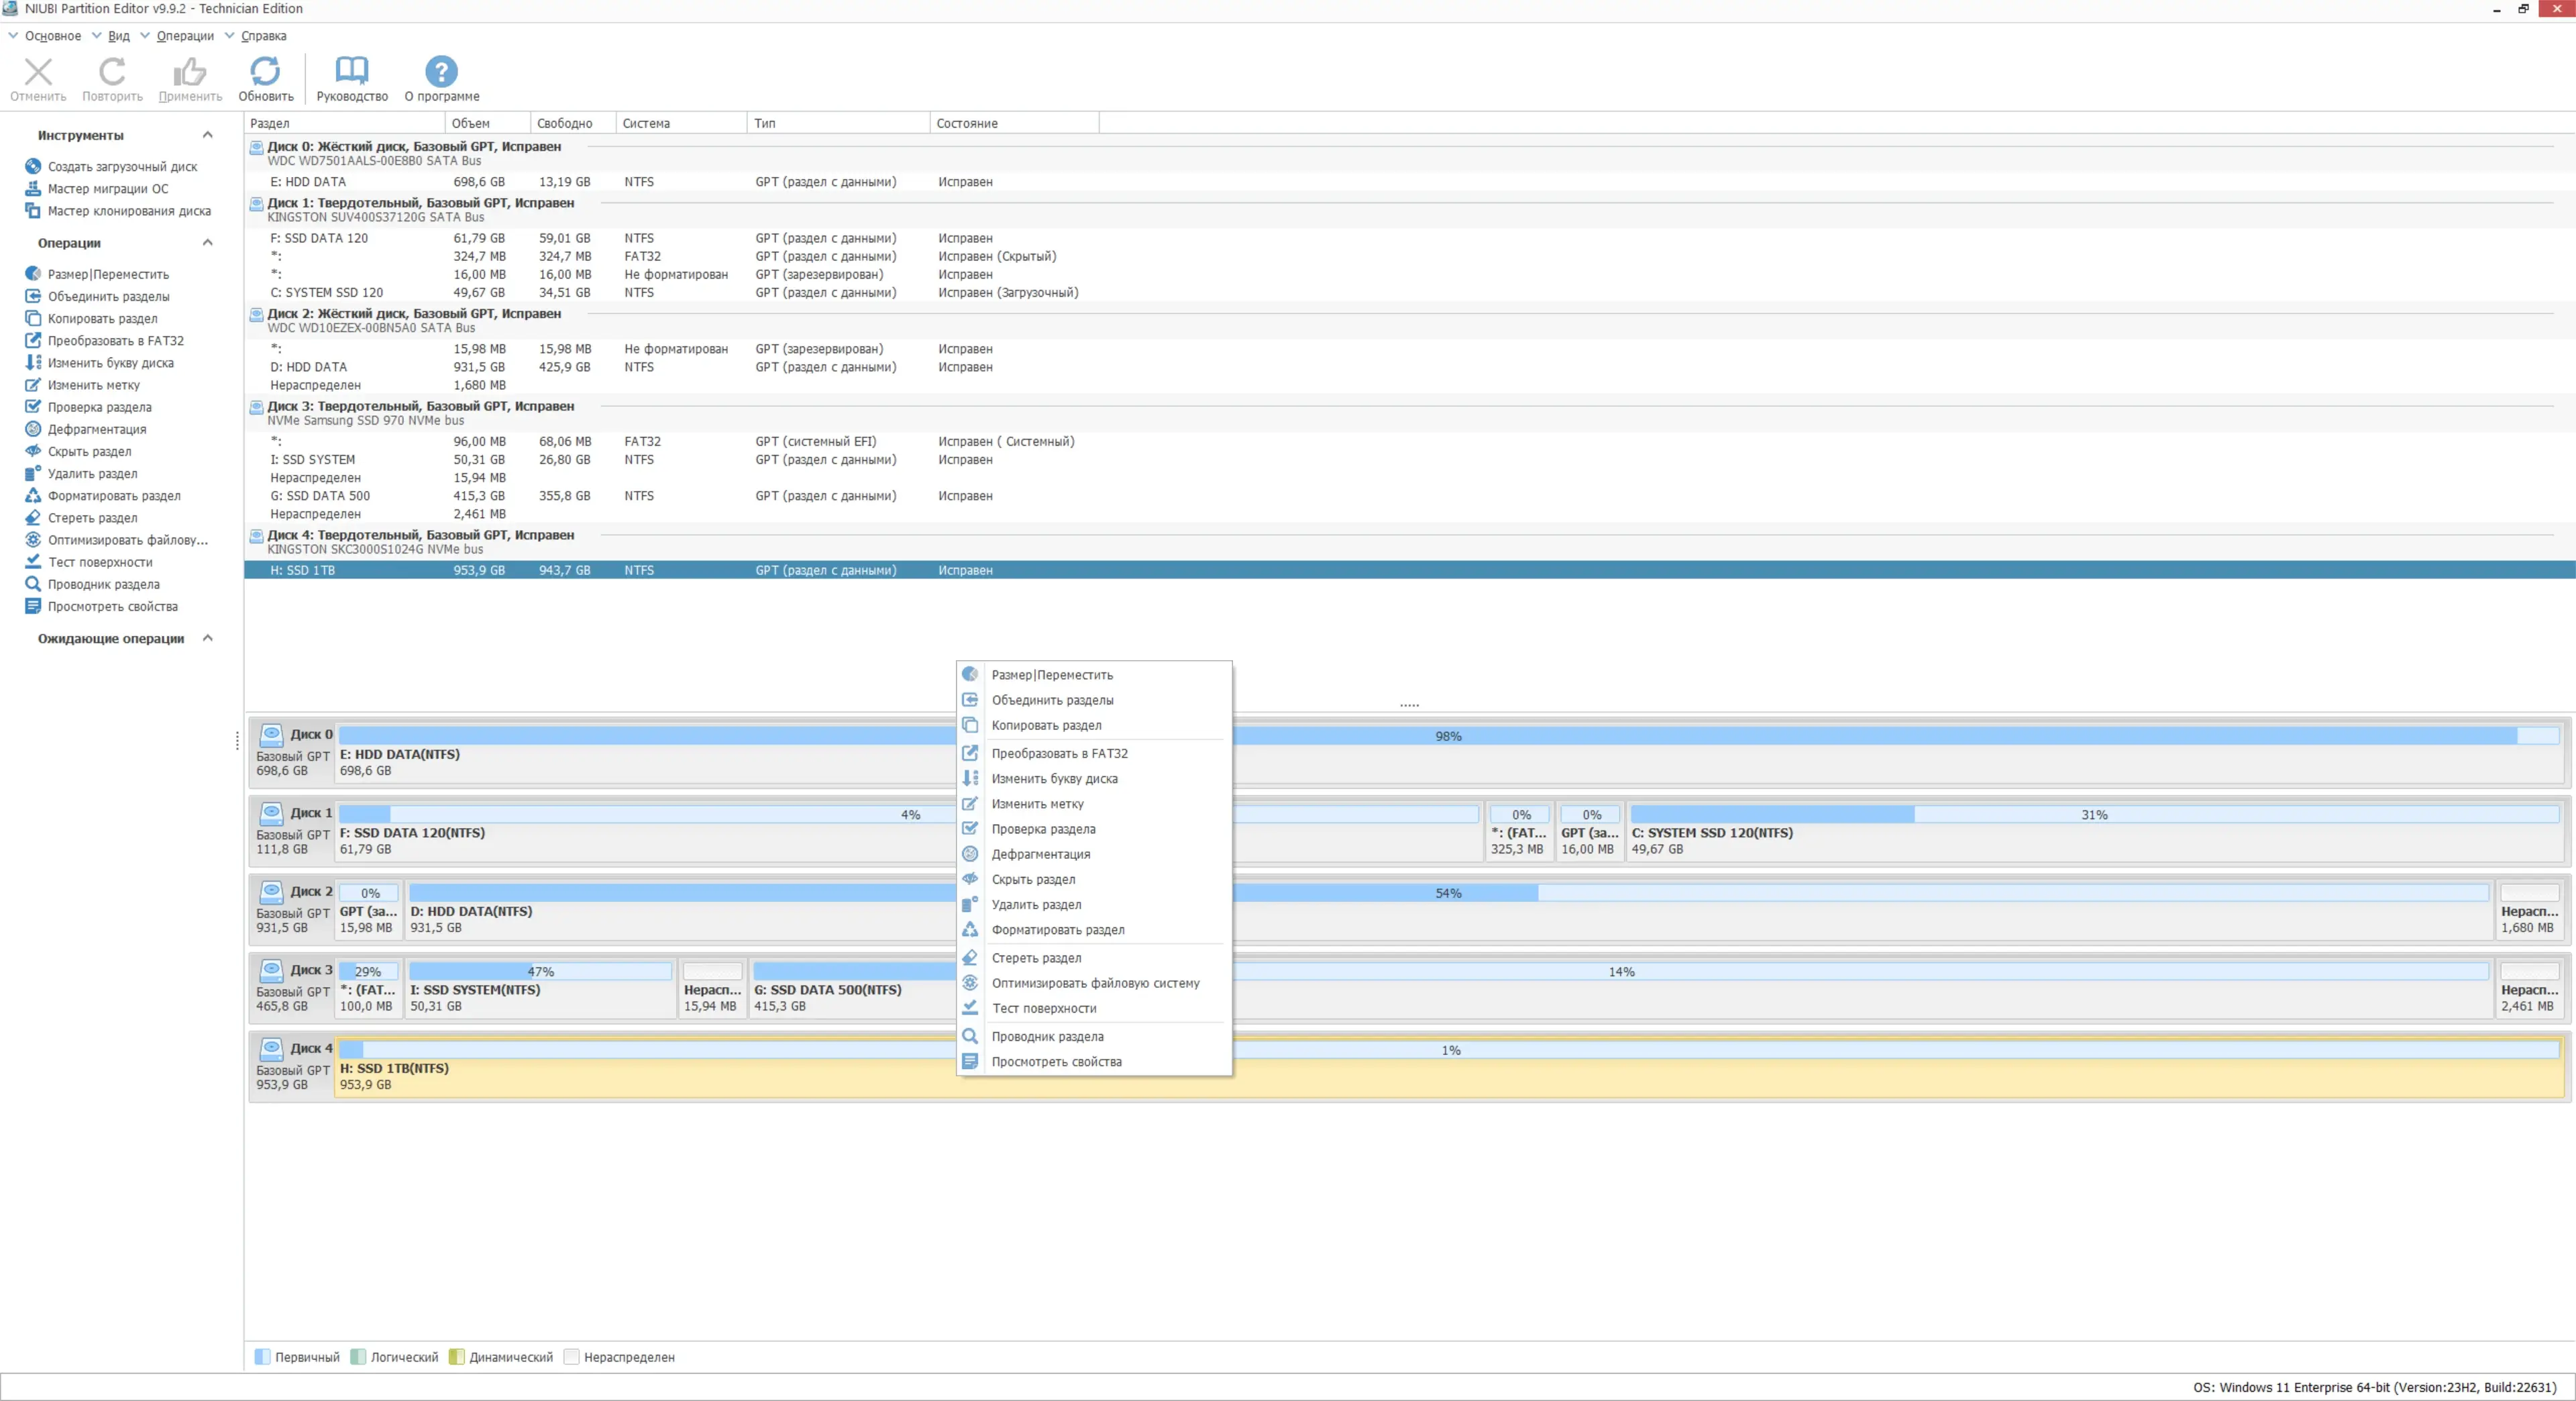
Task: Select Удалить раздел in context menu
Action: tap(1036, 905)
